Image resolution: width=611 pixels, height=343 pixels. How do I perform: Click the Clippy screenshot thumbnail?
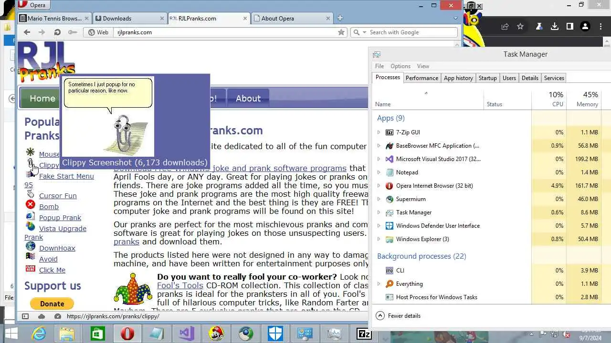(x=109, y=117)
